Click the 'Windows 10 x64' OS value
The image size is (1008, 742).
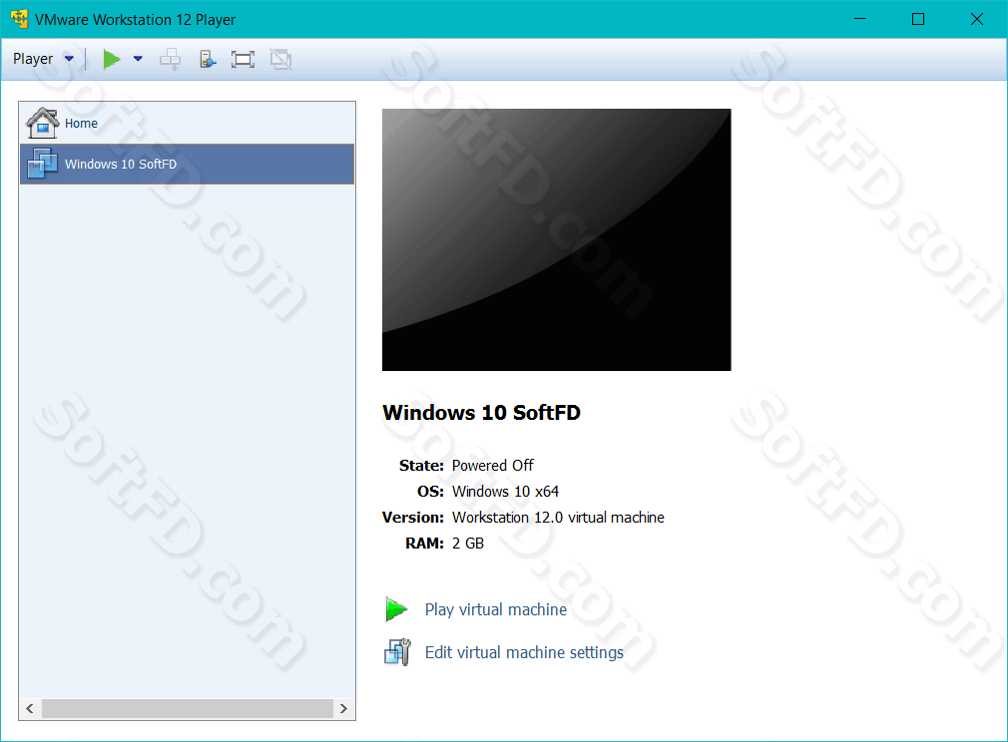click(505, 492)
